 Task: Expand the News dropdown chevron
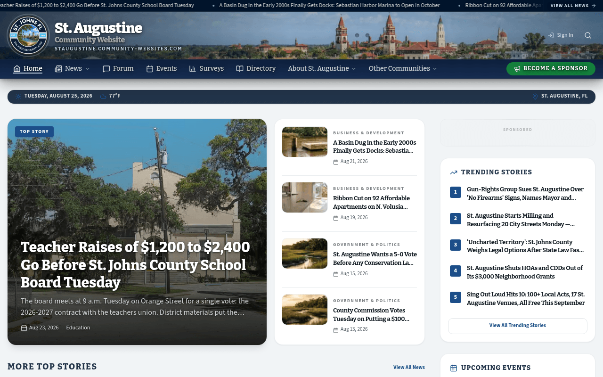click(x=88, y=69)
